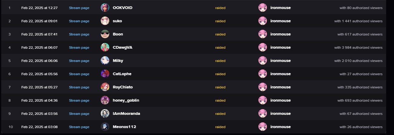Open the suko channel name link
The image size is (394, 135).
pyautogui.click(x=117, y=21)
